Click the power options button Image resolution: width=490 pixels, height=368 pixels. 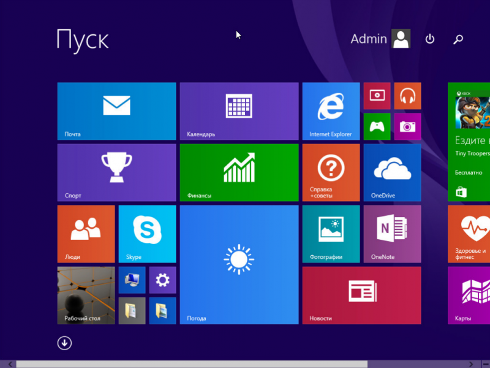tap(430, 39)
